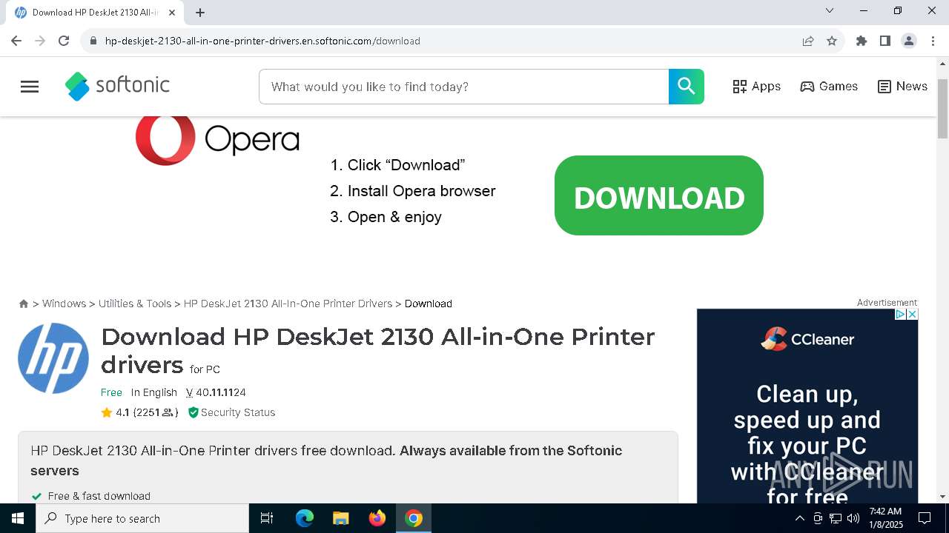Open the volume control icon

click(x=853, y=518)
